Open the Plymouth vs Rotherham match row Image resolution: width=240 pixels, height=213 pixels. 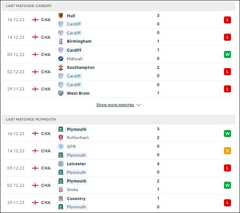tap(118, 134)
